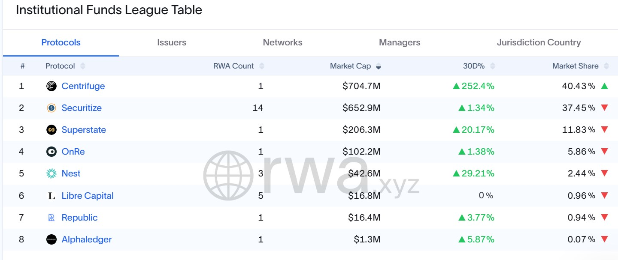Viewport: 618px width, 260px height.
Task: Click the Libre Capital logo icon
Action: point(51,196)
